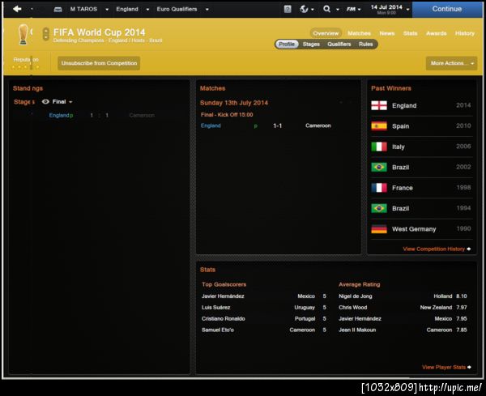This screenshot has height=396, width=486.
Task: Click New Zealand next to Chris Wood
Action: pos(436,308)
